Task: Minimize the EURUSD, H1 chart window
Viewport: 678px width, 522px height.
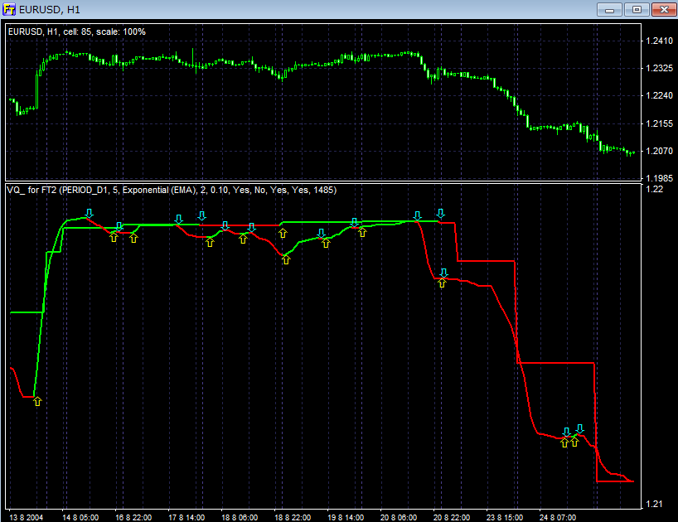Action: point(609,9)
